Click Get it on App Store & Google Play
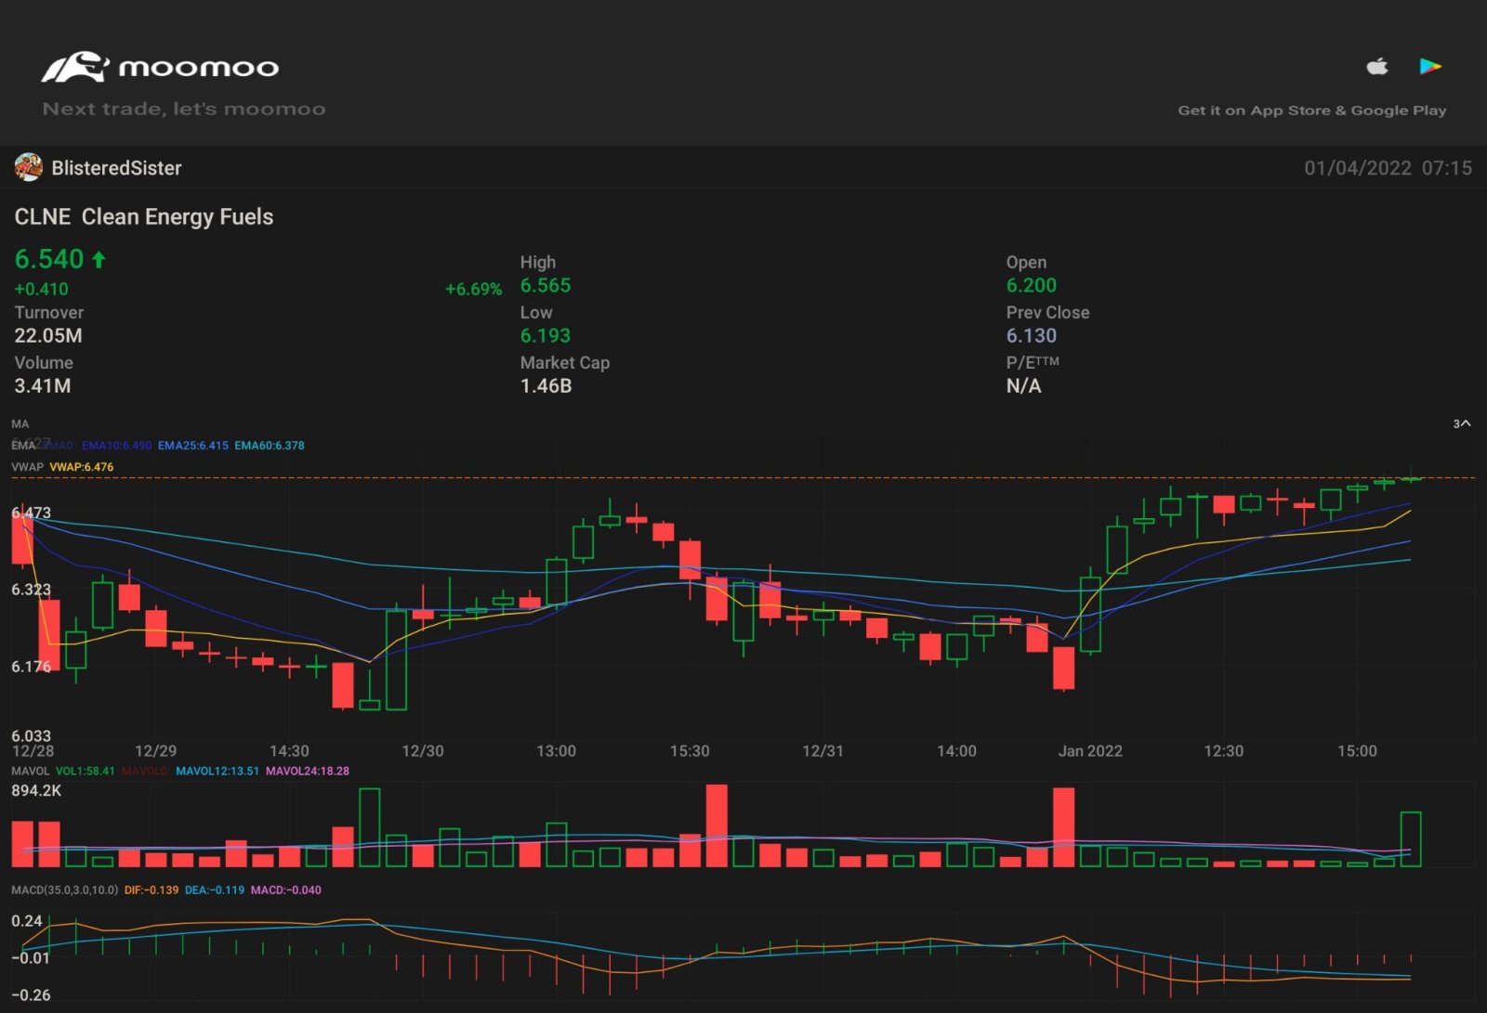1487x1013 pixels. (1311, 110)
